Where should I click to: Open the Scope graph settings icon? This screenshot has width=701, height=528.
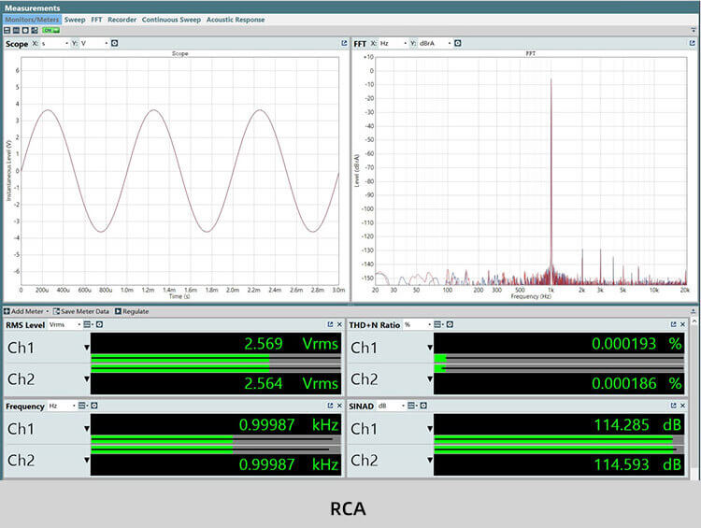coord(114,43)
